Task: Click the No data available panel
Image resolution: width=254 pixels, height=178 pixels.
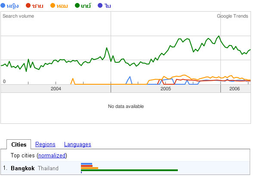Action: coord(126,108)
